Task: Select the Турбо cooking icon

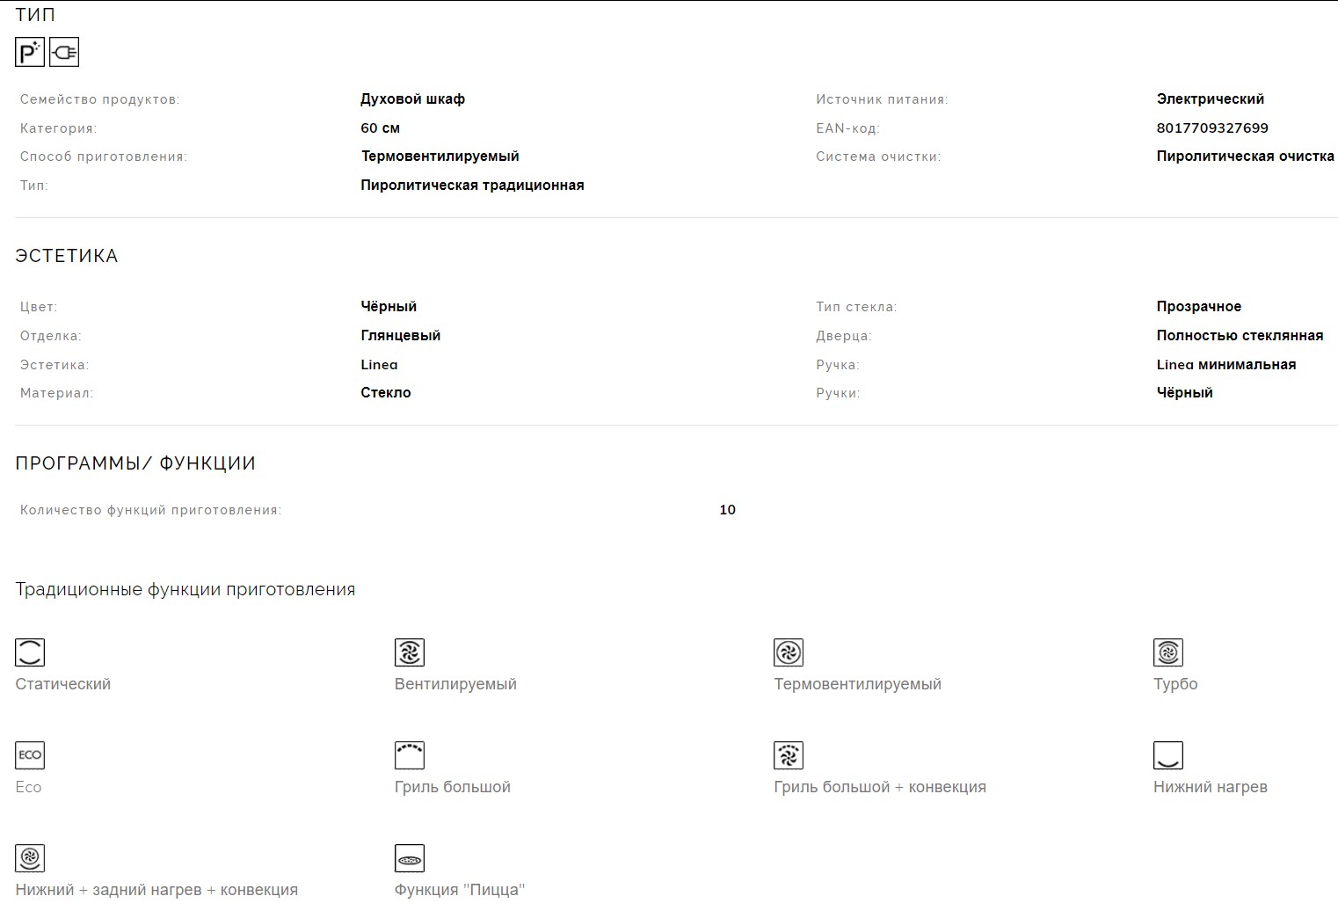Action: pyautogui.click(x=1168, y=652)
